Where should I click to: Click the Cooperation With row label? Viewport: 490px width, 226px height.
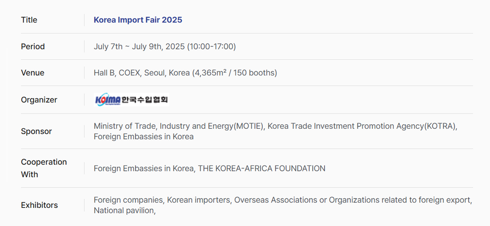(x=44, y=168)
